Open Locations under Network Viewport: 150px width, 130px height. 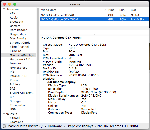click(16, 122)
